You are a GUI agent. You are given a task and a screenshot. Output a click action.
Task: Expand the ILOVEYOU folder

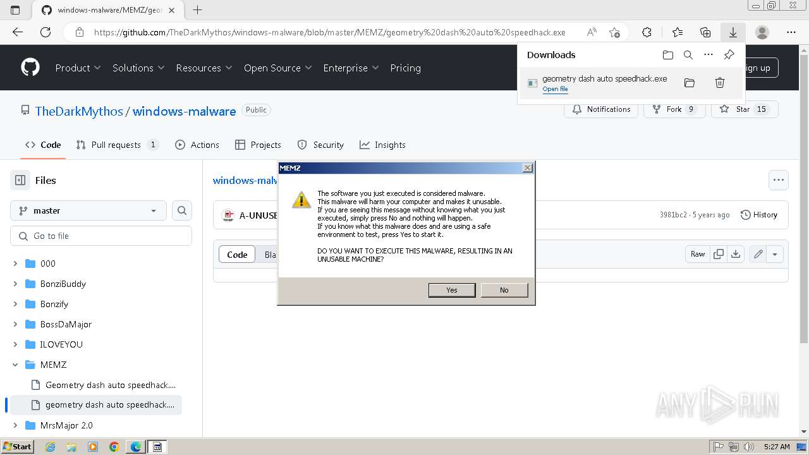click(16, 344)
